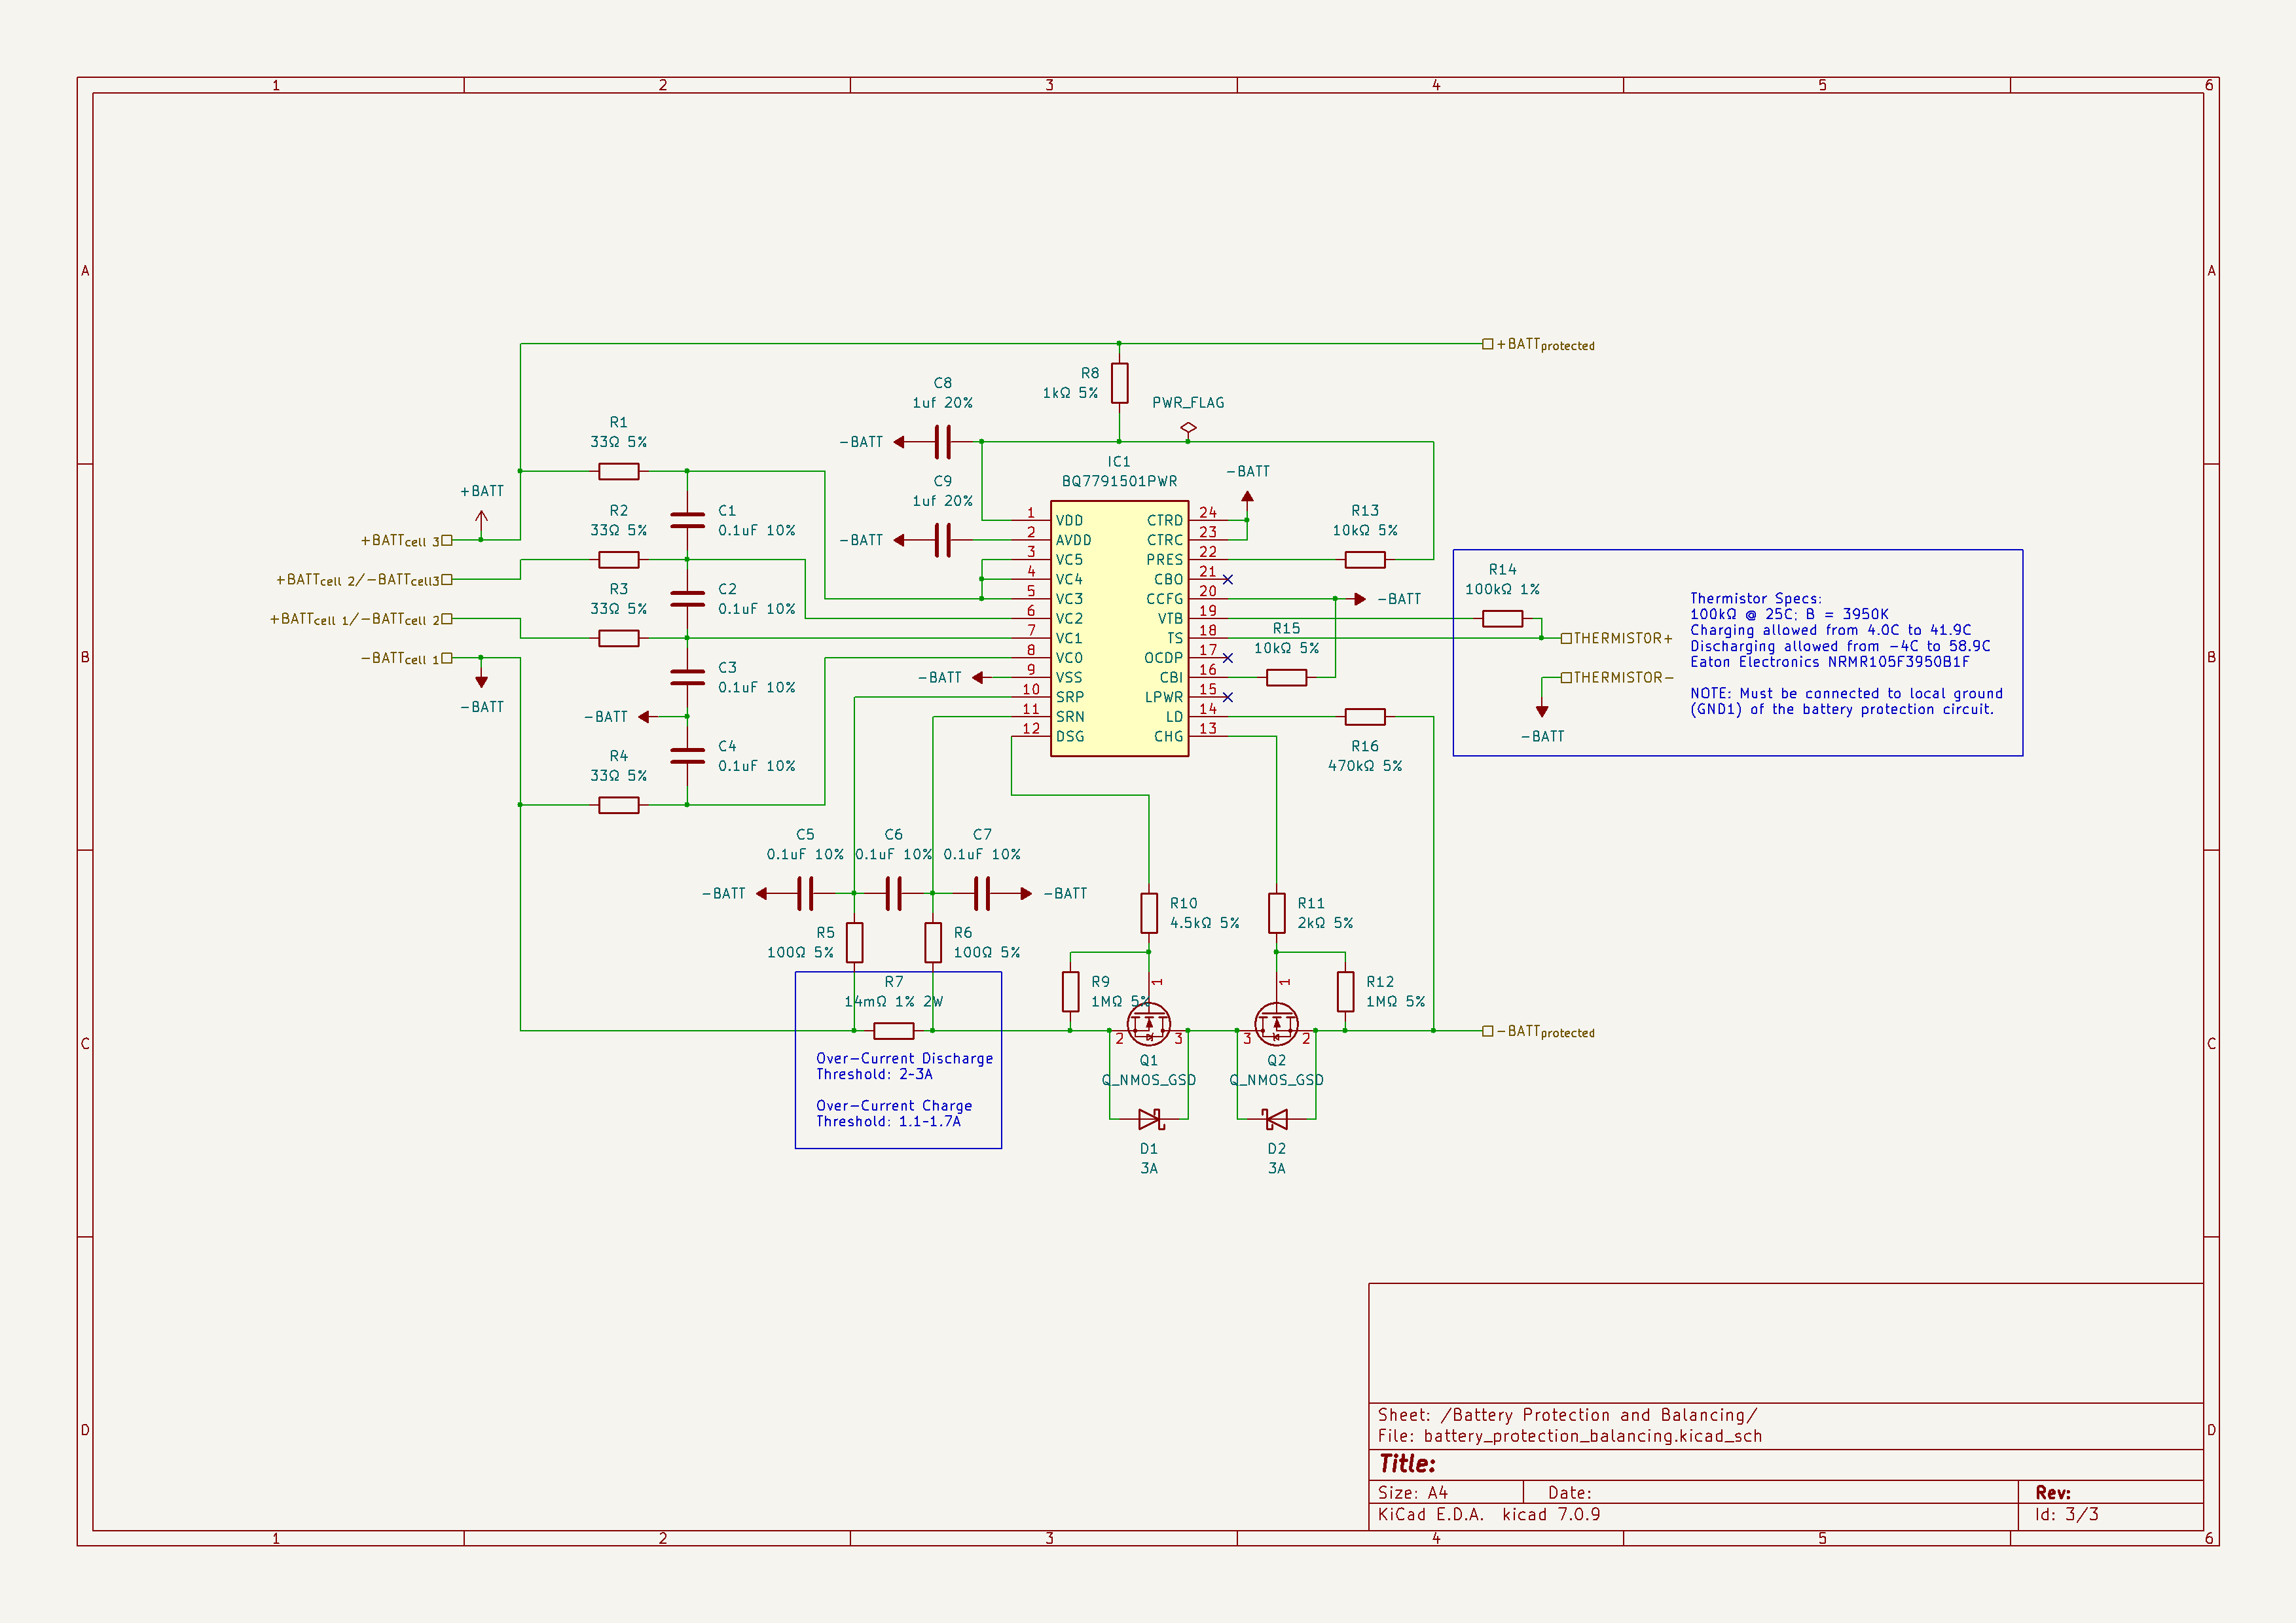Screen dimensions: 2296x1623
Task: Select resistor R2 symbol
Action: point(619,560)
